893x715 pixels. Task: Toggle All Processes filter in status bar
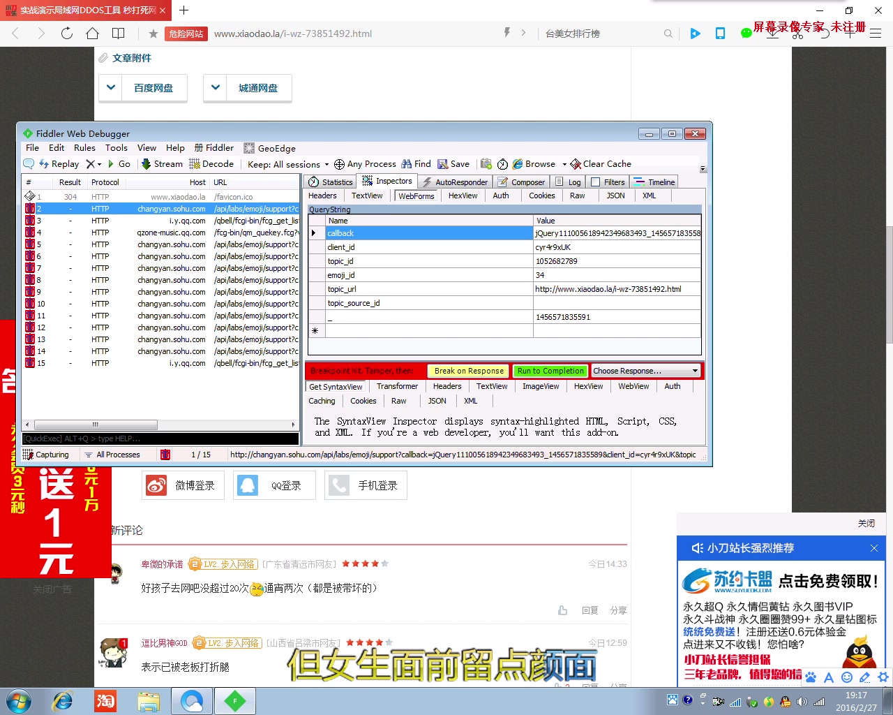112,455
